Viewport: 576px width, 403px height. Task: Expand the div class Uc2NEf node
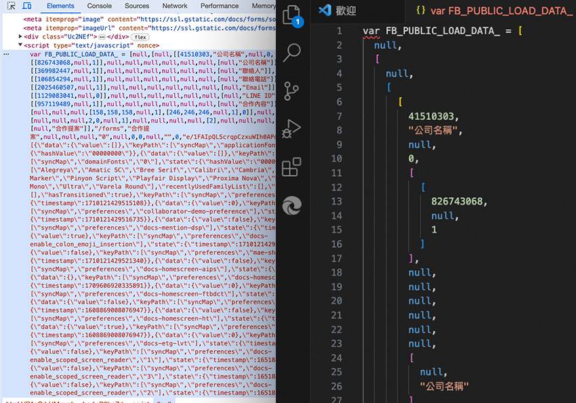coord(20,37)
